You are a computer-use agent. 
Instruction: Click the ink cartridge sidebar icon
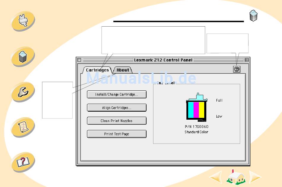23,56
